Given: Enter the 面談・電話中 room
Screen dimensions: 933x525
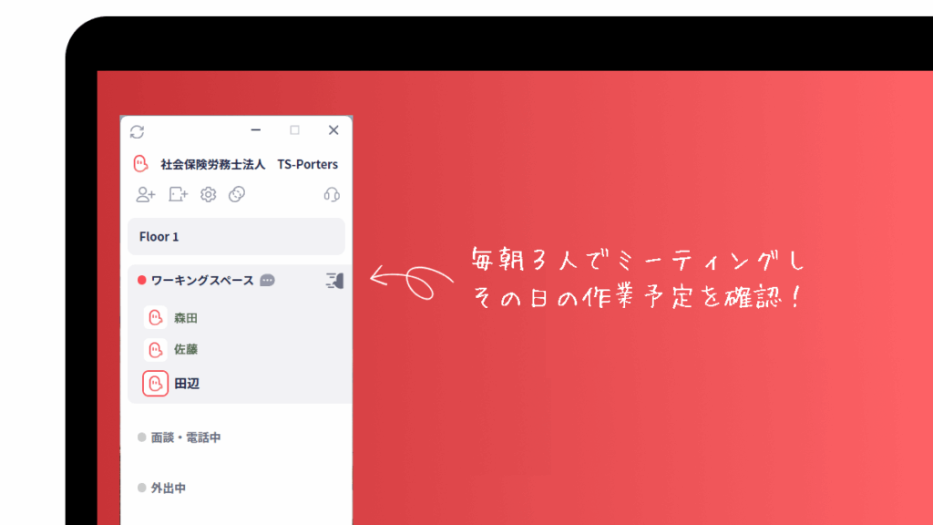Looking at the screenshot, I should (x=186, y=437).
